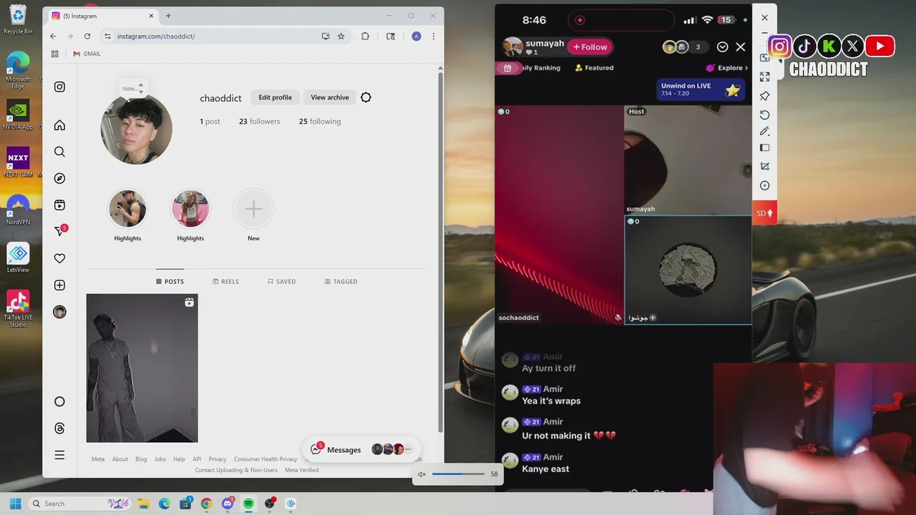Open the 25 following list
This screenshot has width=916, height=515.
pos(320,122)
